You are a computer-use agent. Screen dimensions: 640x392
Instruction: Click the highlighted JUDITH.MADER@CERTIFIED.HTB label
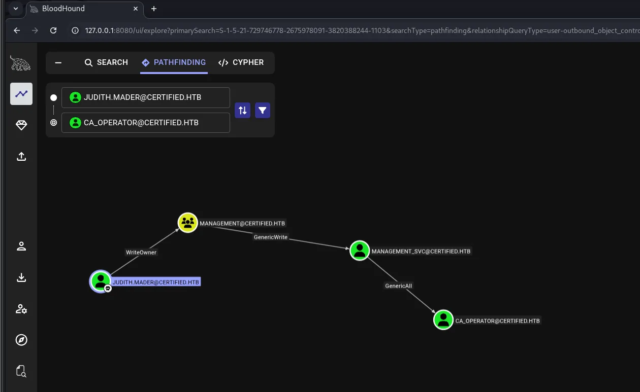click(156, 282)
